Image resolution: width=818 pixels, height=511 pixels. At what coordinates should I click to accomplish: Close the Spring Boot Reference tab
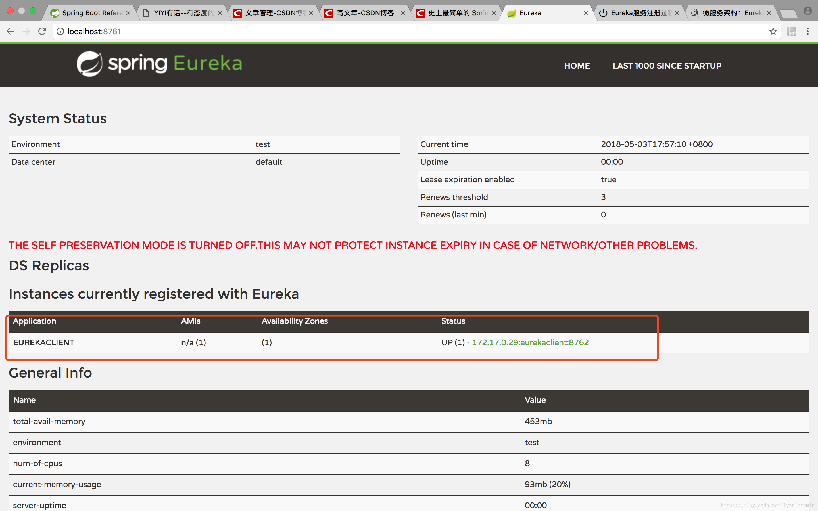pyautogui.click(x=128, y=13)
